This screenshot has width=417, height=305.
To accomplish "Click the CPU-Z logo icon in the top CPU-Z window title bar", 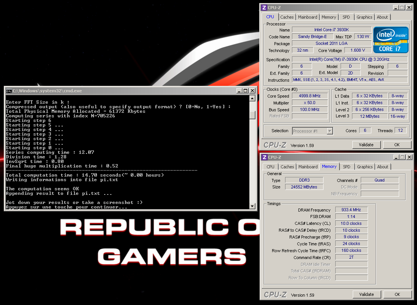I will (x=264, y=8).
